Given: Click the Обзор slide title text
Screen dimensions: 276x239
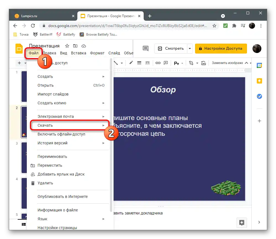Looking at the screenshot, I should (163, 90).
